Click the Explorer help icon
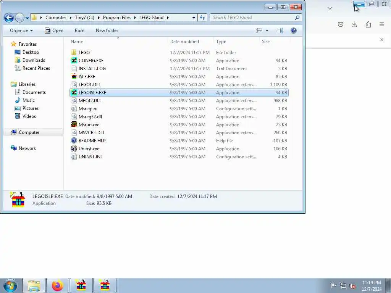The image size is (391, 293). (294, 31)
